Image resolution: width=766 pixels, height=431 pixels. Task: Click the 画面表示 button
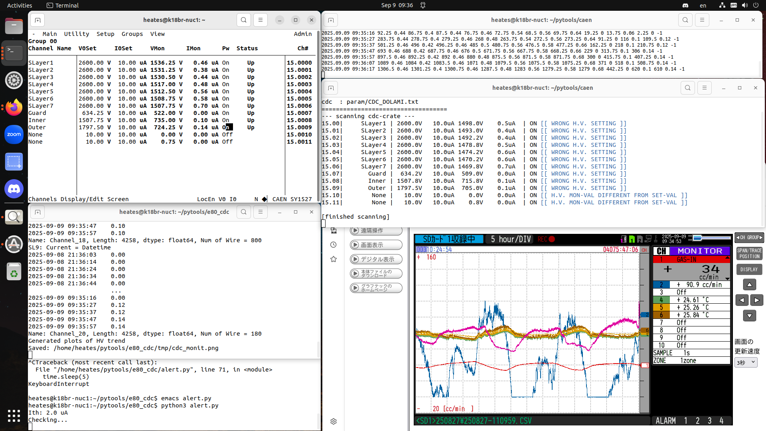(376, 245)
